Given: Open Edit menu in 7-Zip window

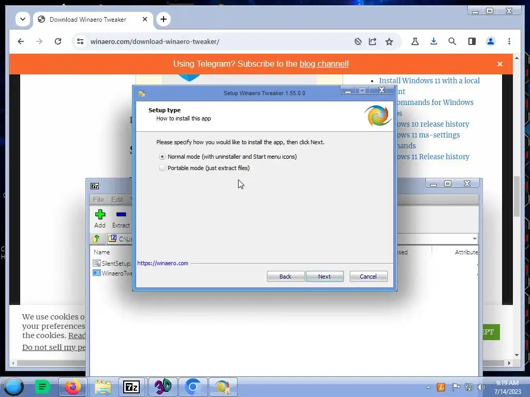Looking at the screenshot, I should [x=117, y=200].
